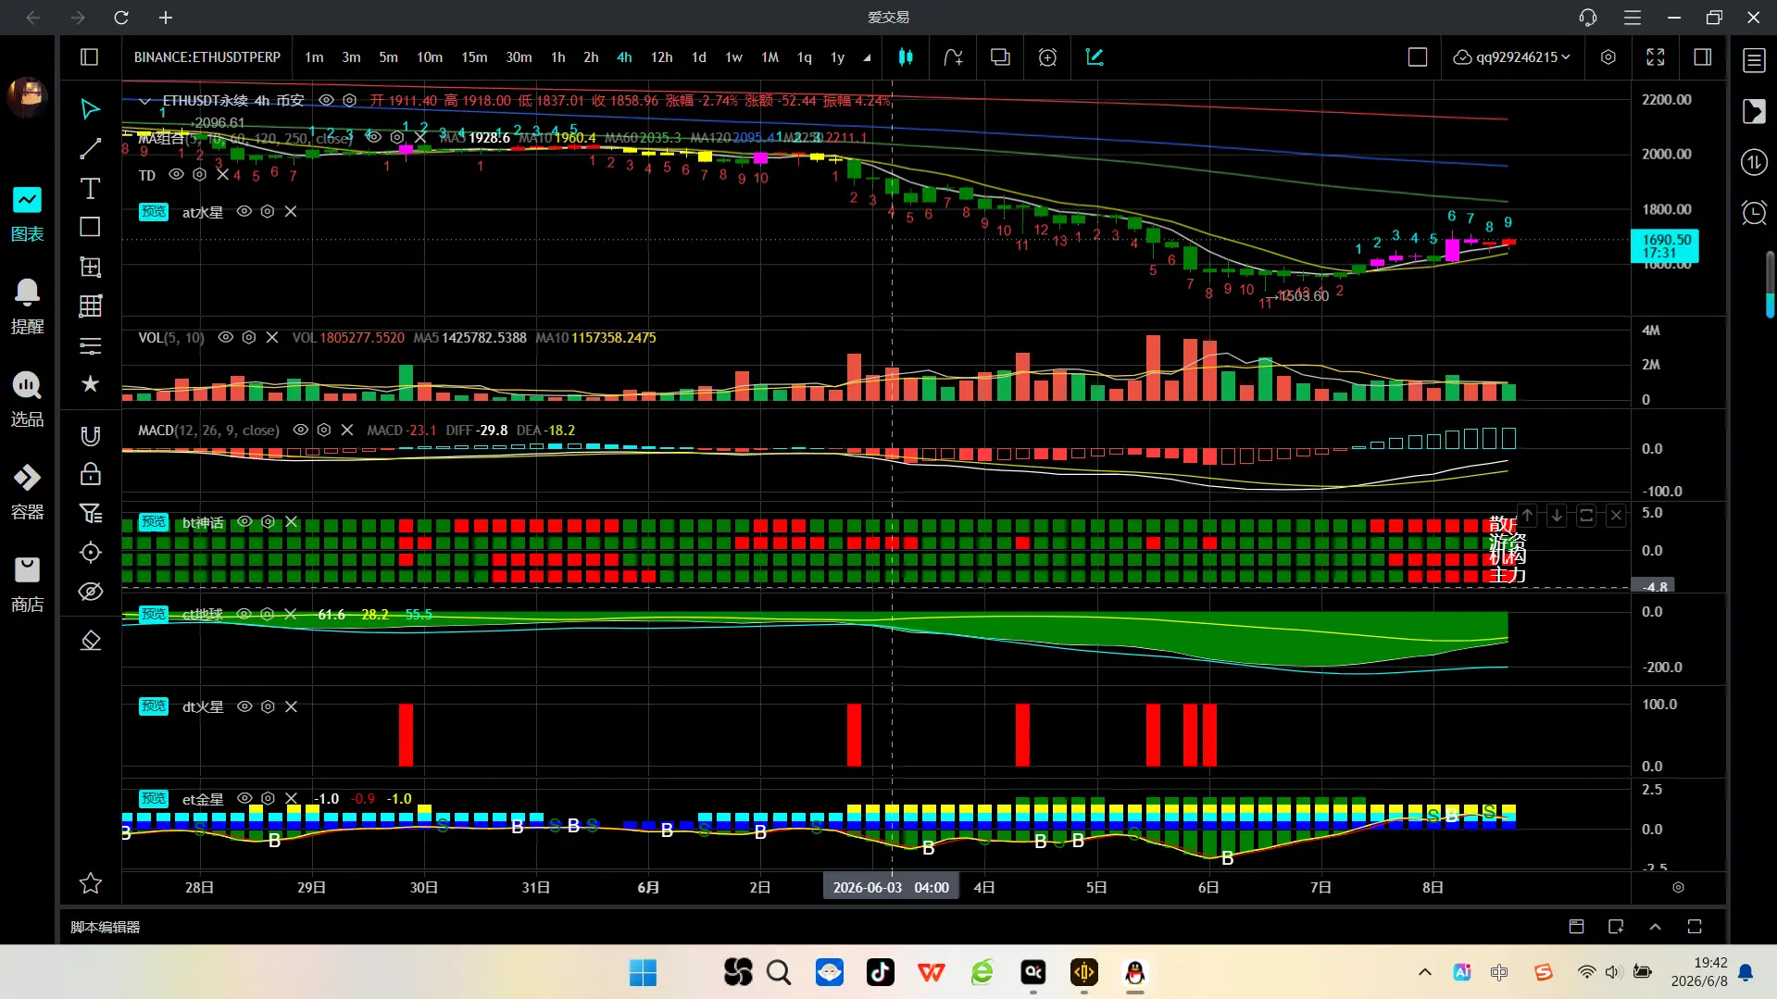Image resolution: width=1777 pixels, height=999 pixels.
Task: Select the 选品 tab in the sidebar
Action: tap(27, 400)
